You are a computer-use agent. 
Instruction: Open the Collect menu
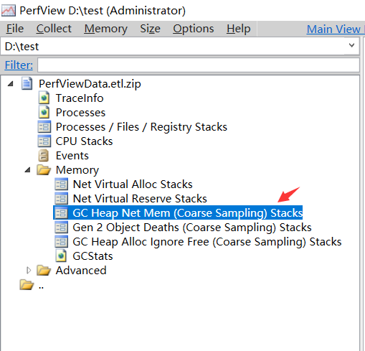click(x=54, y=29)
